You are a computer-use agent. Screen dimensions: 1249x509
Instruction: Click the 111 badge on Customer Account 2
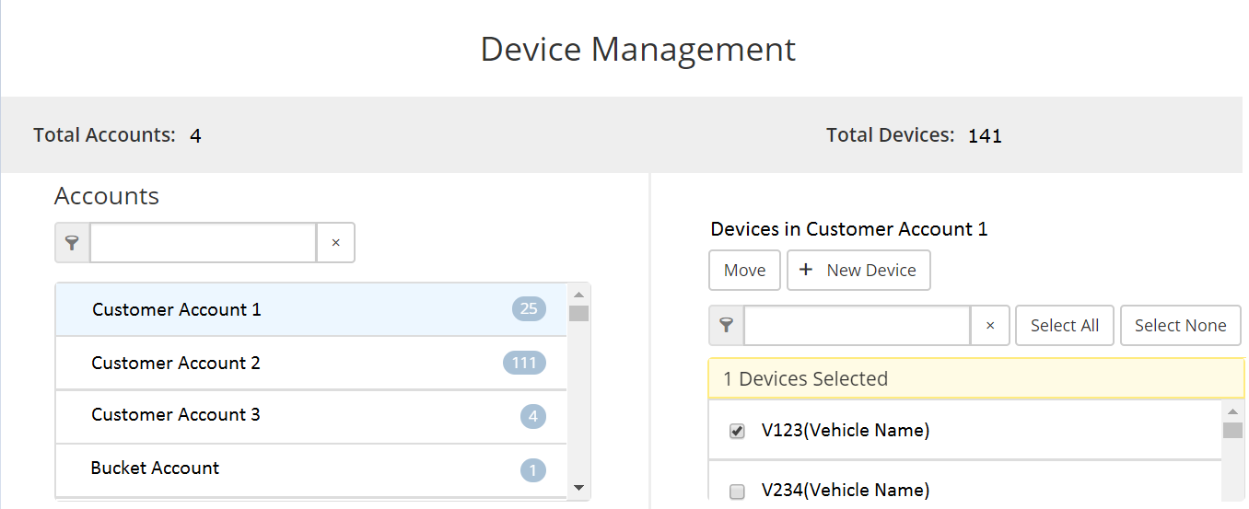pyautogui.click(x=524, y=363)
